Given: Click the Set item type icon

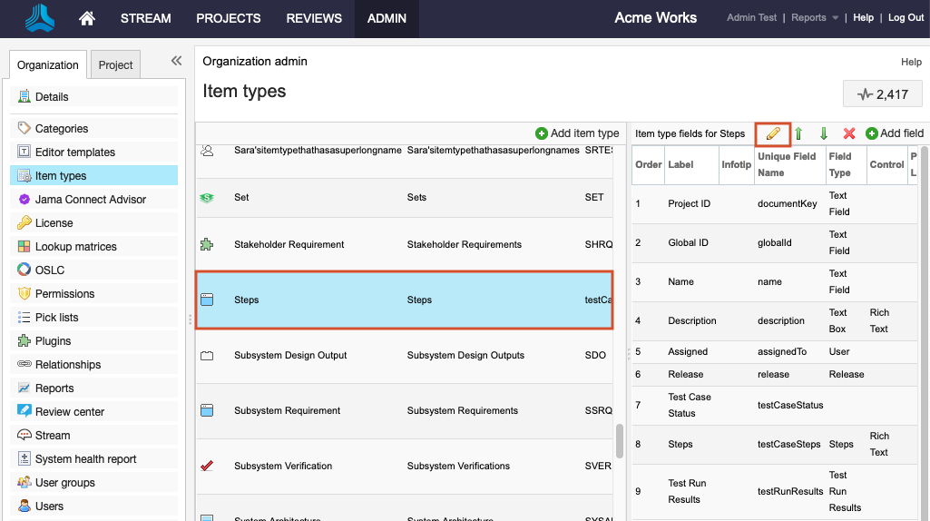Looking at the screenshot, I should click(206, 198).
